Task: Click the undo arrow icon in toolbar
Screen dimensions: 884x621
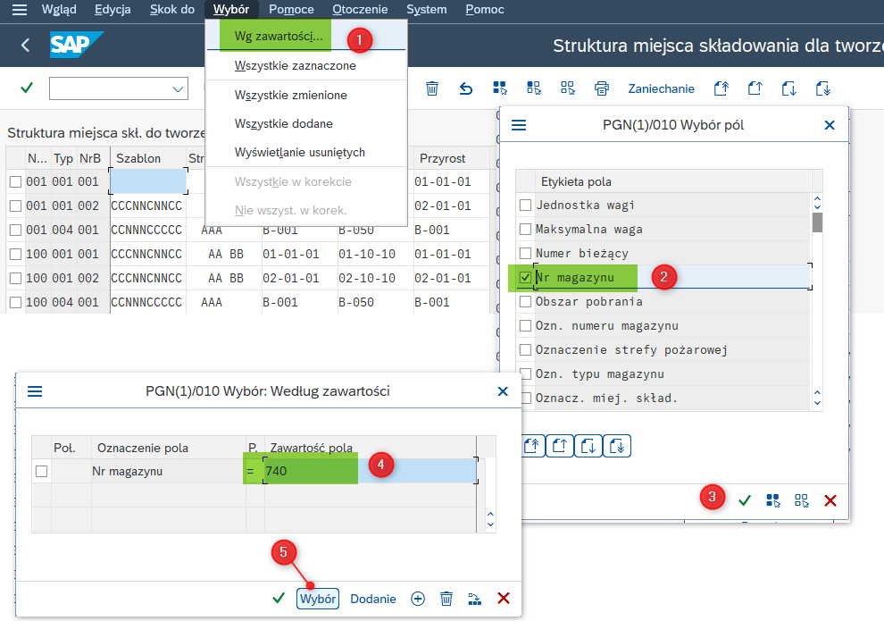Action: pyautogui.click(x=465, y=88)
